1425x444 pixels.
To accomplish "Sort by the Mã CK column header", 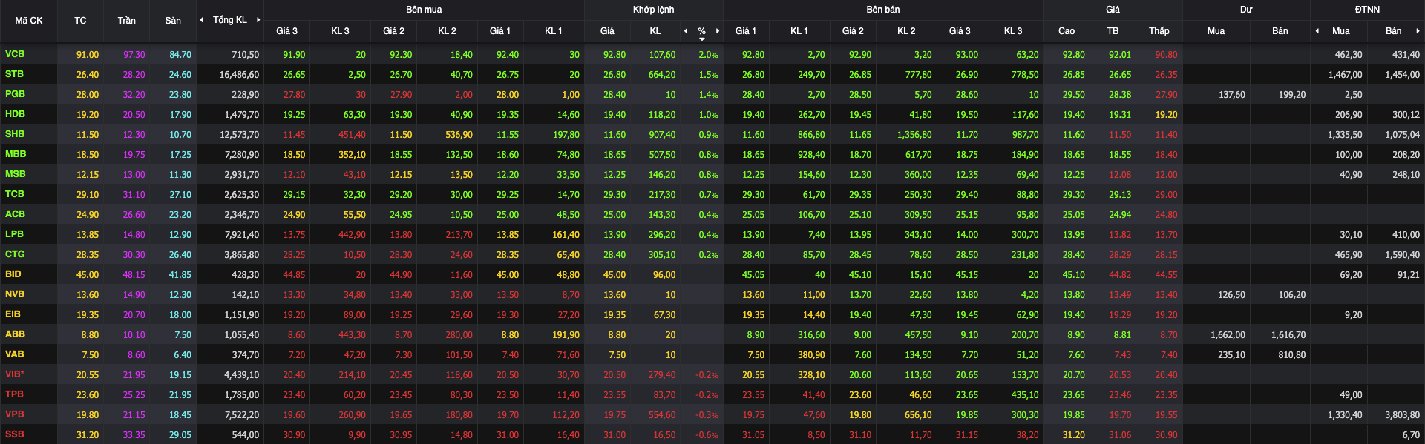I will [x=29, y=21].
